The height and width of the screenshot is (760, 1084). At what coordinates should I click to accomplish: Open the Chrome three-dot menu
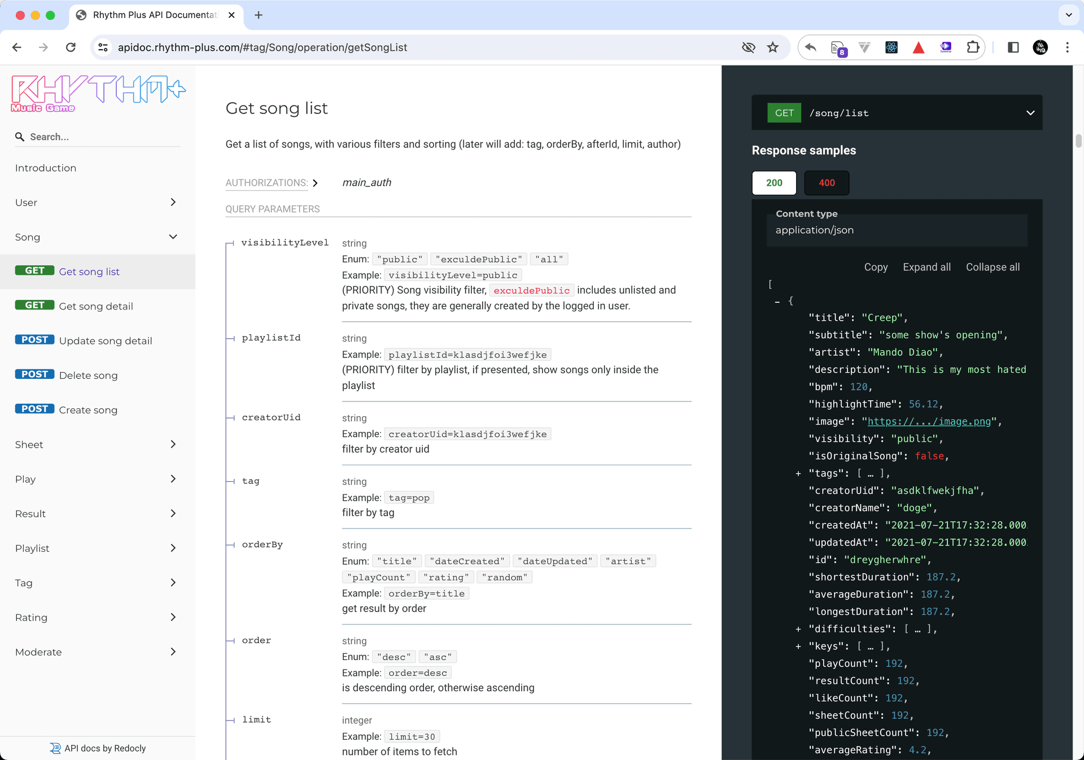click(1067, 47)
